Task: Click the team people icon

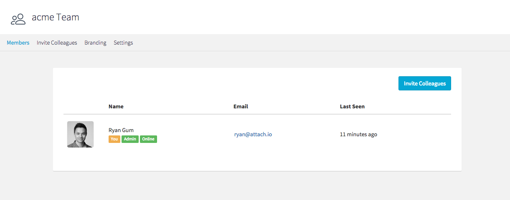Action: pos(18,19)
